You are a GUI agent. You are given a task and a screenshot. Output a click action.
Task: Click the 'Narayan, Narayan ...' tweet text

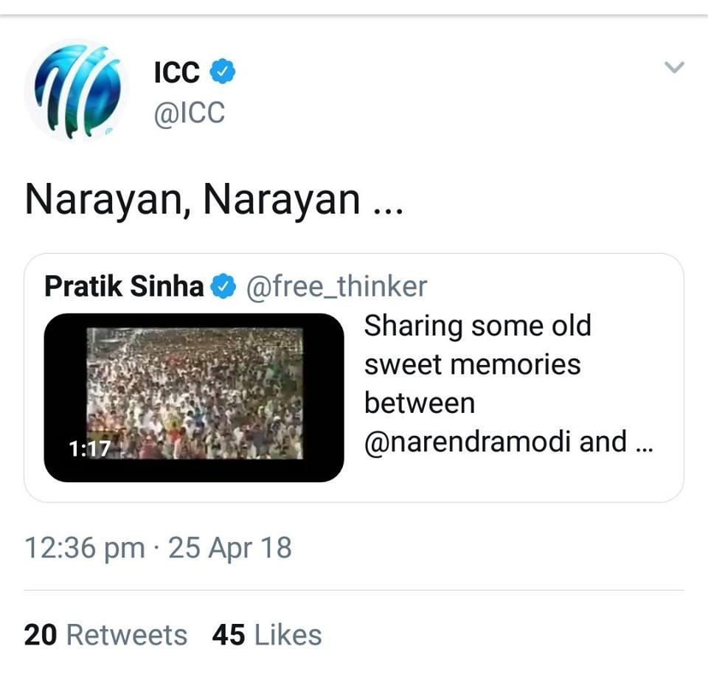[x=214, y=199]
